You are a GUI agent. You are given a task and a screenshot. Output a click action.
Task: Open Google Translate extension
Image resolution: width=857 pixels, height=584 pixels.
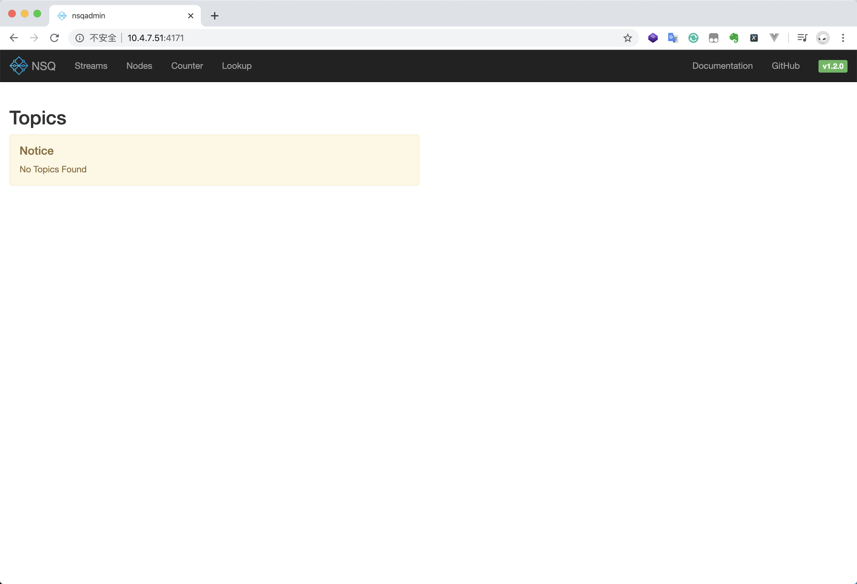click(x=673, y=38)
